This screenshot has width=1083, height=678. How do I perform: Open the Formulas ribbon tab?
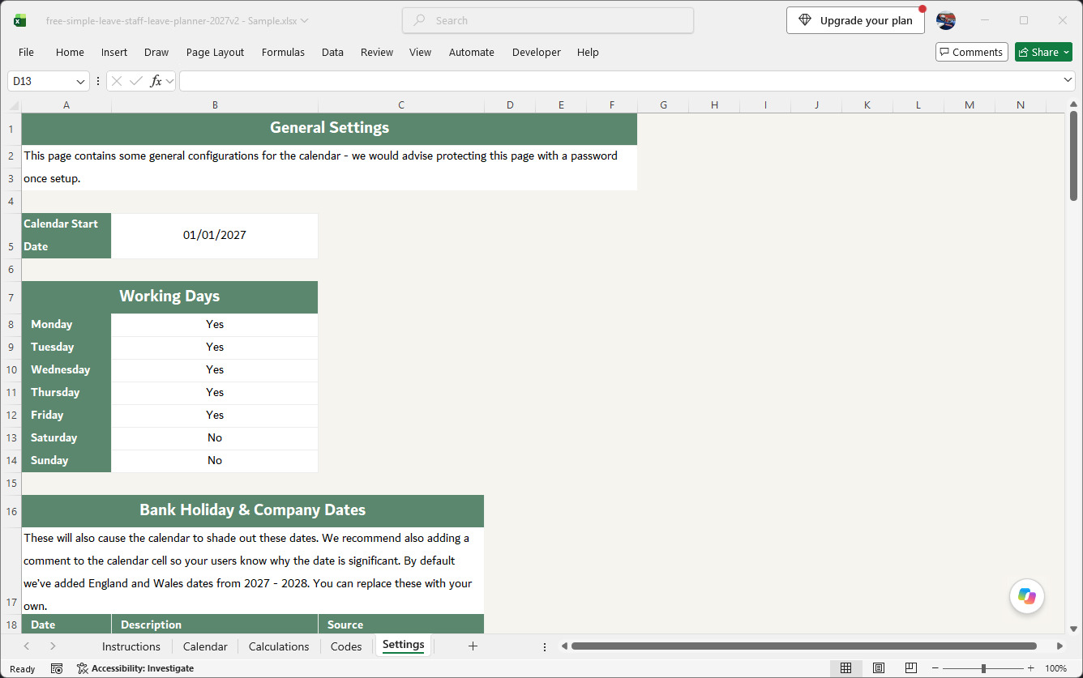283,52
